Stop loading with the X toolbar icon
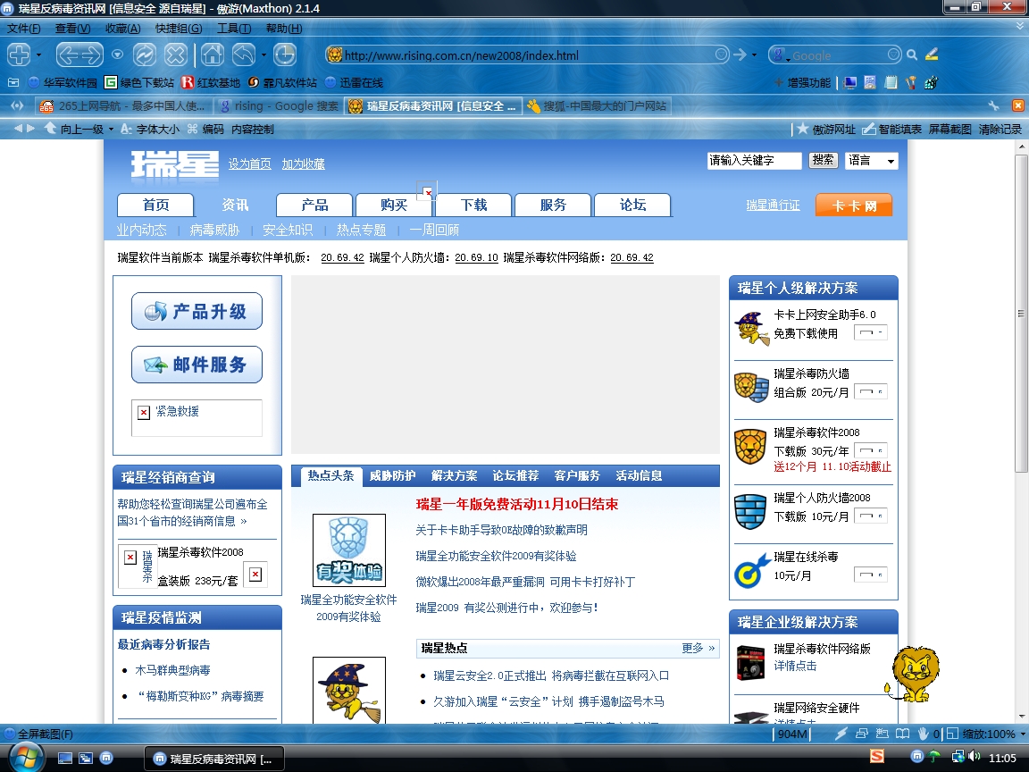 (175, 55)
